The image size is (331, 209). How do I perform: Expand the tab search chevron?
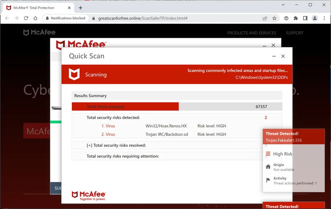pos(283,5)
